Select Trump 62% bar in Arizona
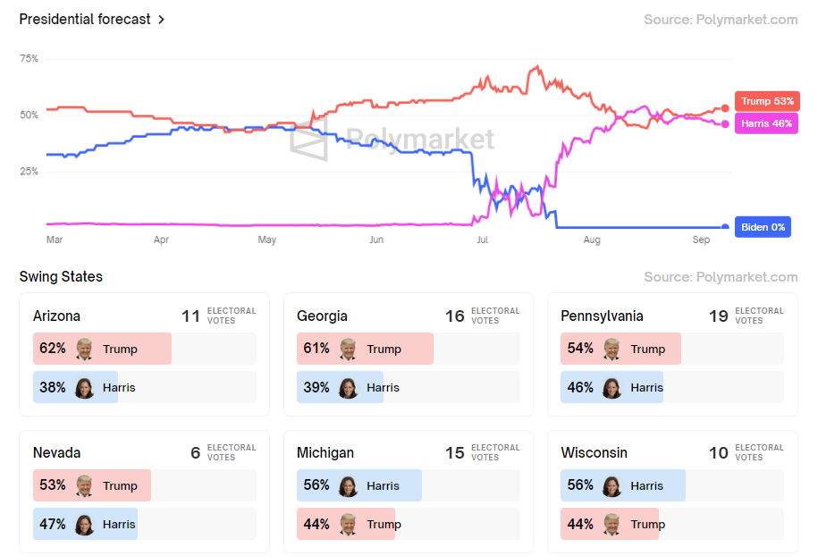The height and width of the screenshot is (556, 818). pyautogui.click(x=102, y=349)
